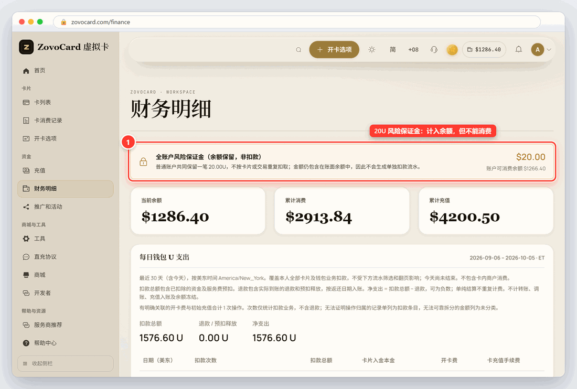577x389 pixels.
Task: Click the 扣款总额 1576.60 U value
Action: (x=161, y=338)
